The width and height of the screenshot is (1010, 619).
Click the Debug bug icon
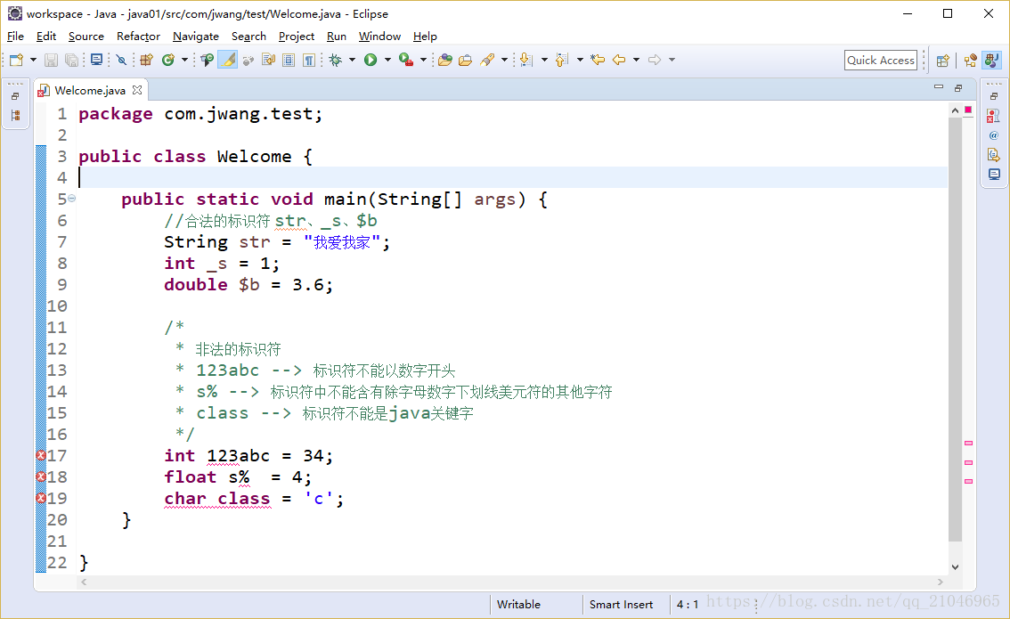pos(335,60)
